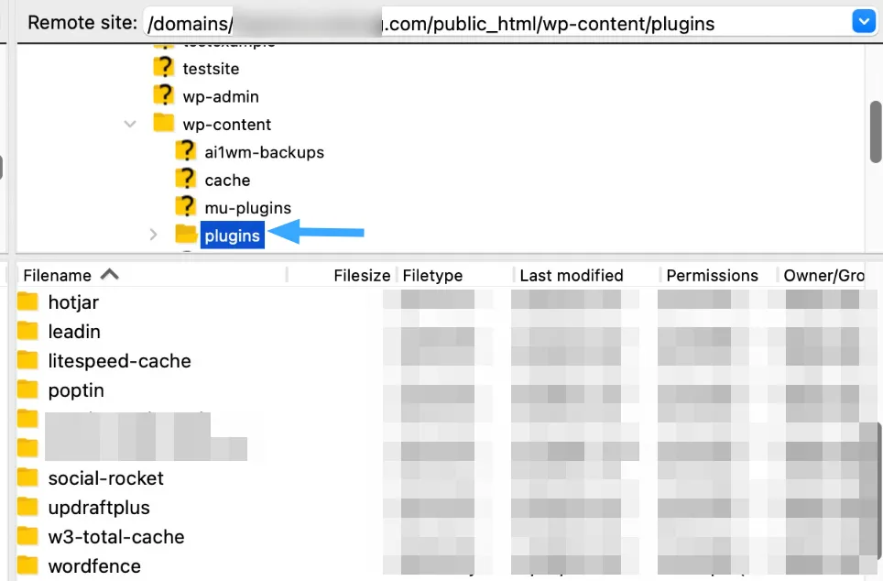Click the mu-plugins question mark icon
The height and width of the screenshot is (581, 883).
[x=186, y=206]
